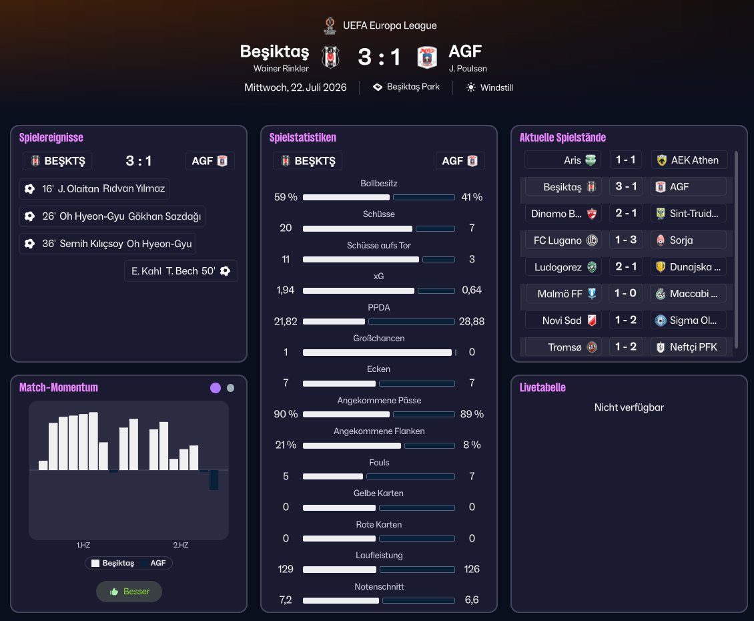Click the 1.HZ label under momentum chart

(x=83, y=545)
